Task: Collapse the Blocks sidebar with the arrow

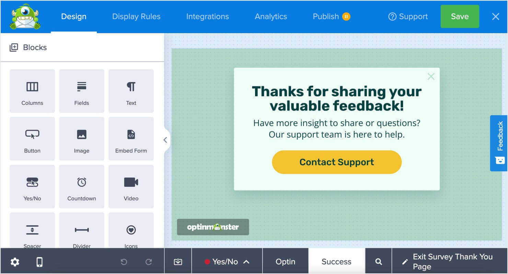Action: (x=165, y=140)
